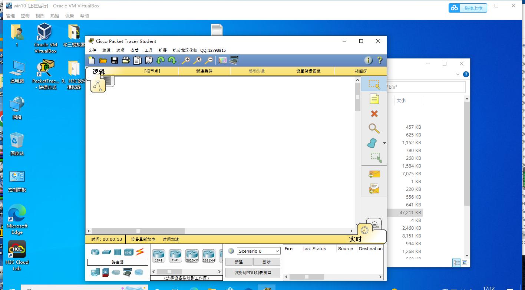Select the WAN Emulation cloud category
Image resolution: width=525 pixels, height=290 pixels.
coord(116,273)
